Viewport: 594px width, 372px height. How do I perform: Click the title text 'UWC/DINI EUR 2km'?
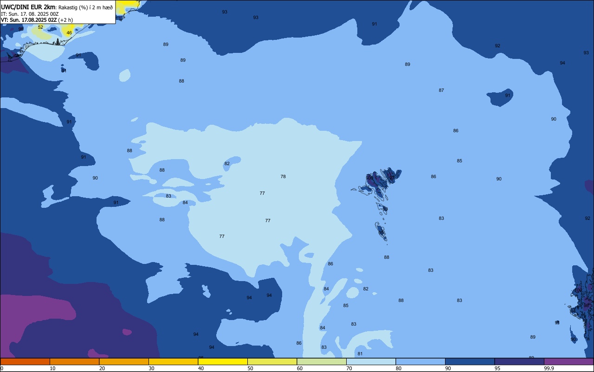pos(28,7)
